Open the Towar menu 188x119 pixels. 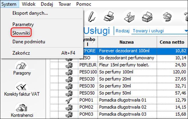(65, 4)
